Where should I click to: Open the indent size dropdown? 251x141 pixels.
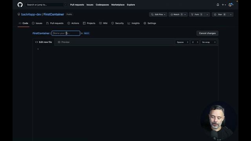point(195,42)
